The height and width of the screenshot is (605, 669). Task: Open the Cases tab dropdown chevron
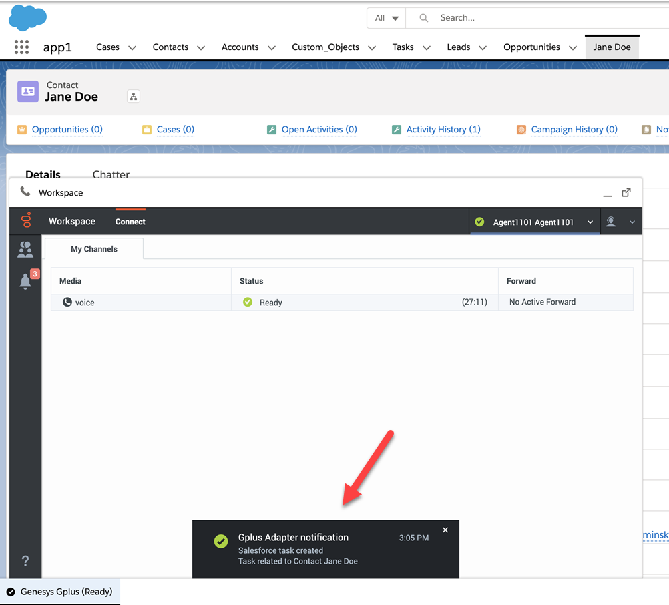(132, 48)
